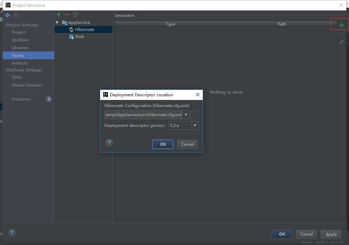Click the Path column header
Viewport: 349px width, 245px height.
[282, 24]
